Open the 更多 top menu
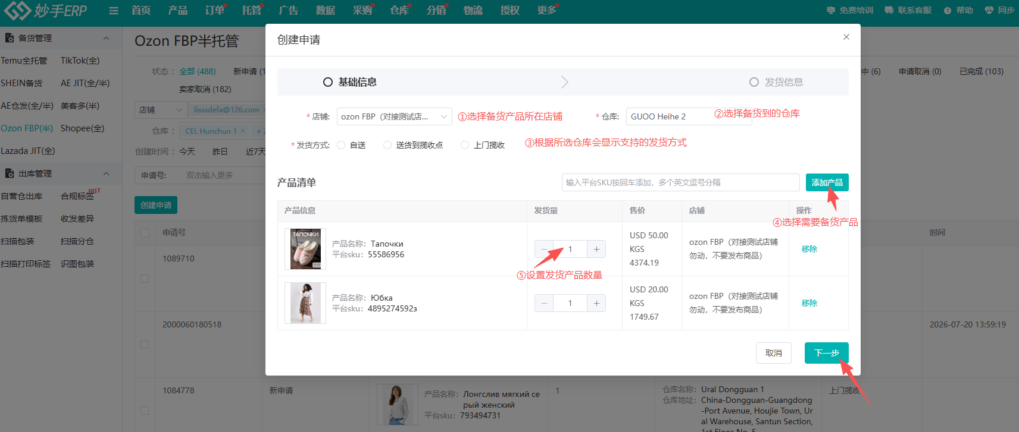Image resolution: width=1019 pixels, height=432 pixels. 547,10
